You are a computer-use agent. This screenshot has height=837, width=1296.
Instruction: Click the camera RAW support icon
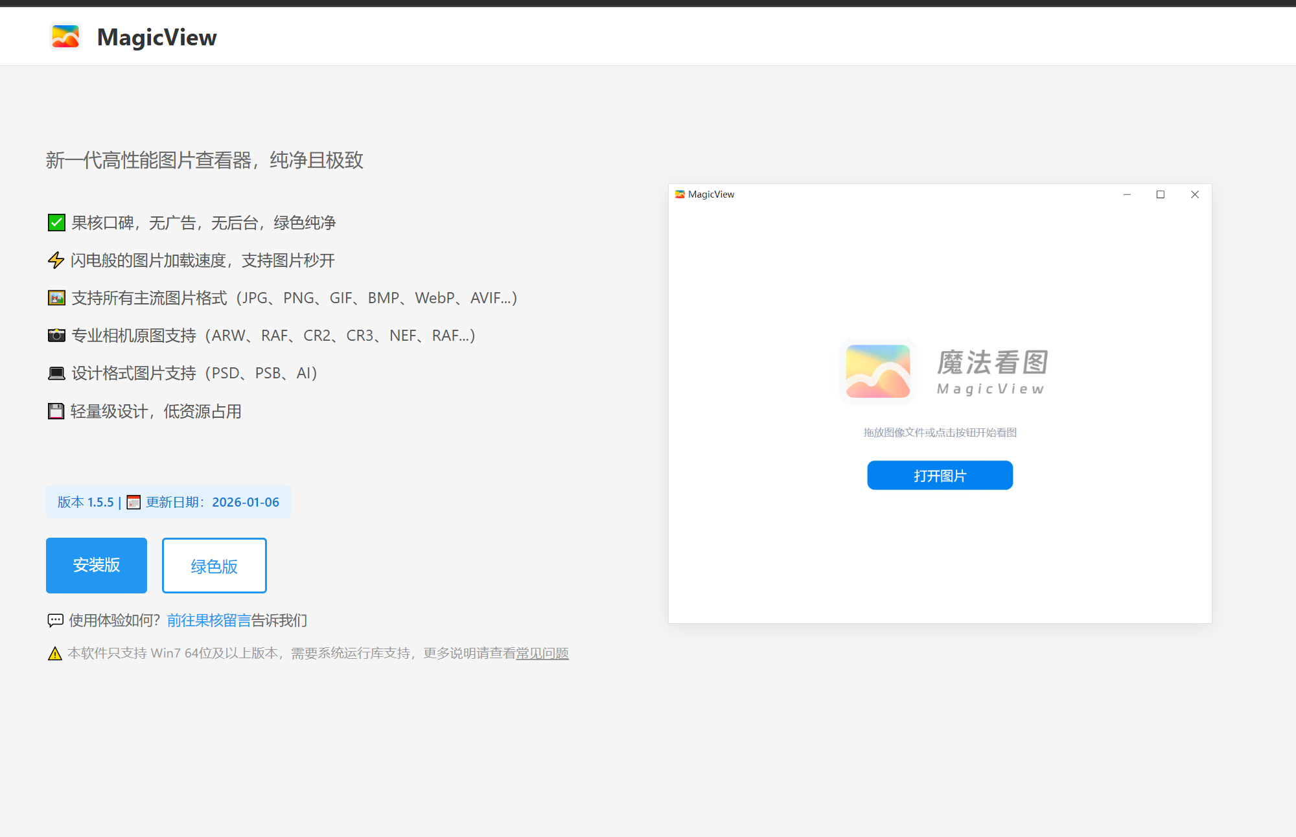[56, 336]
